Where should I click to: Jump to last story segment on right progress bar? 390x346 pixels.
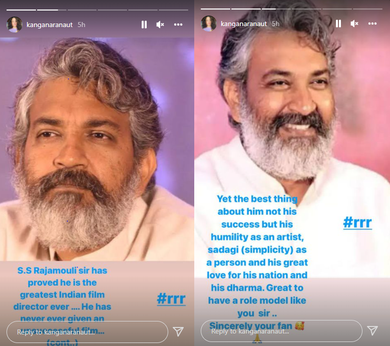(367, 9)
